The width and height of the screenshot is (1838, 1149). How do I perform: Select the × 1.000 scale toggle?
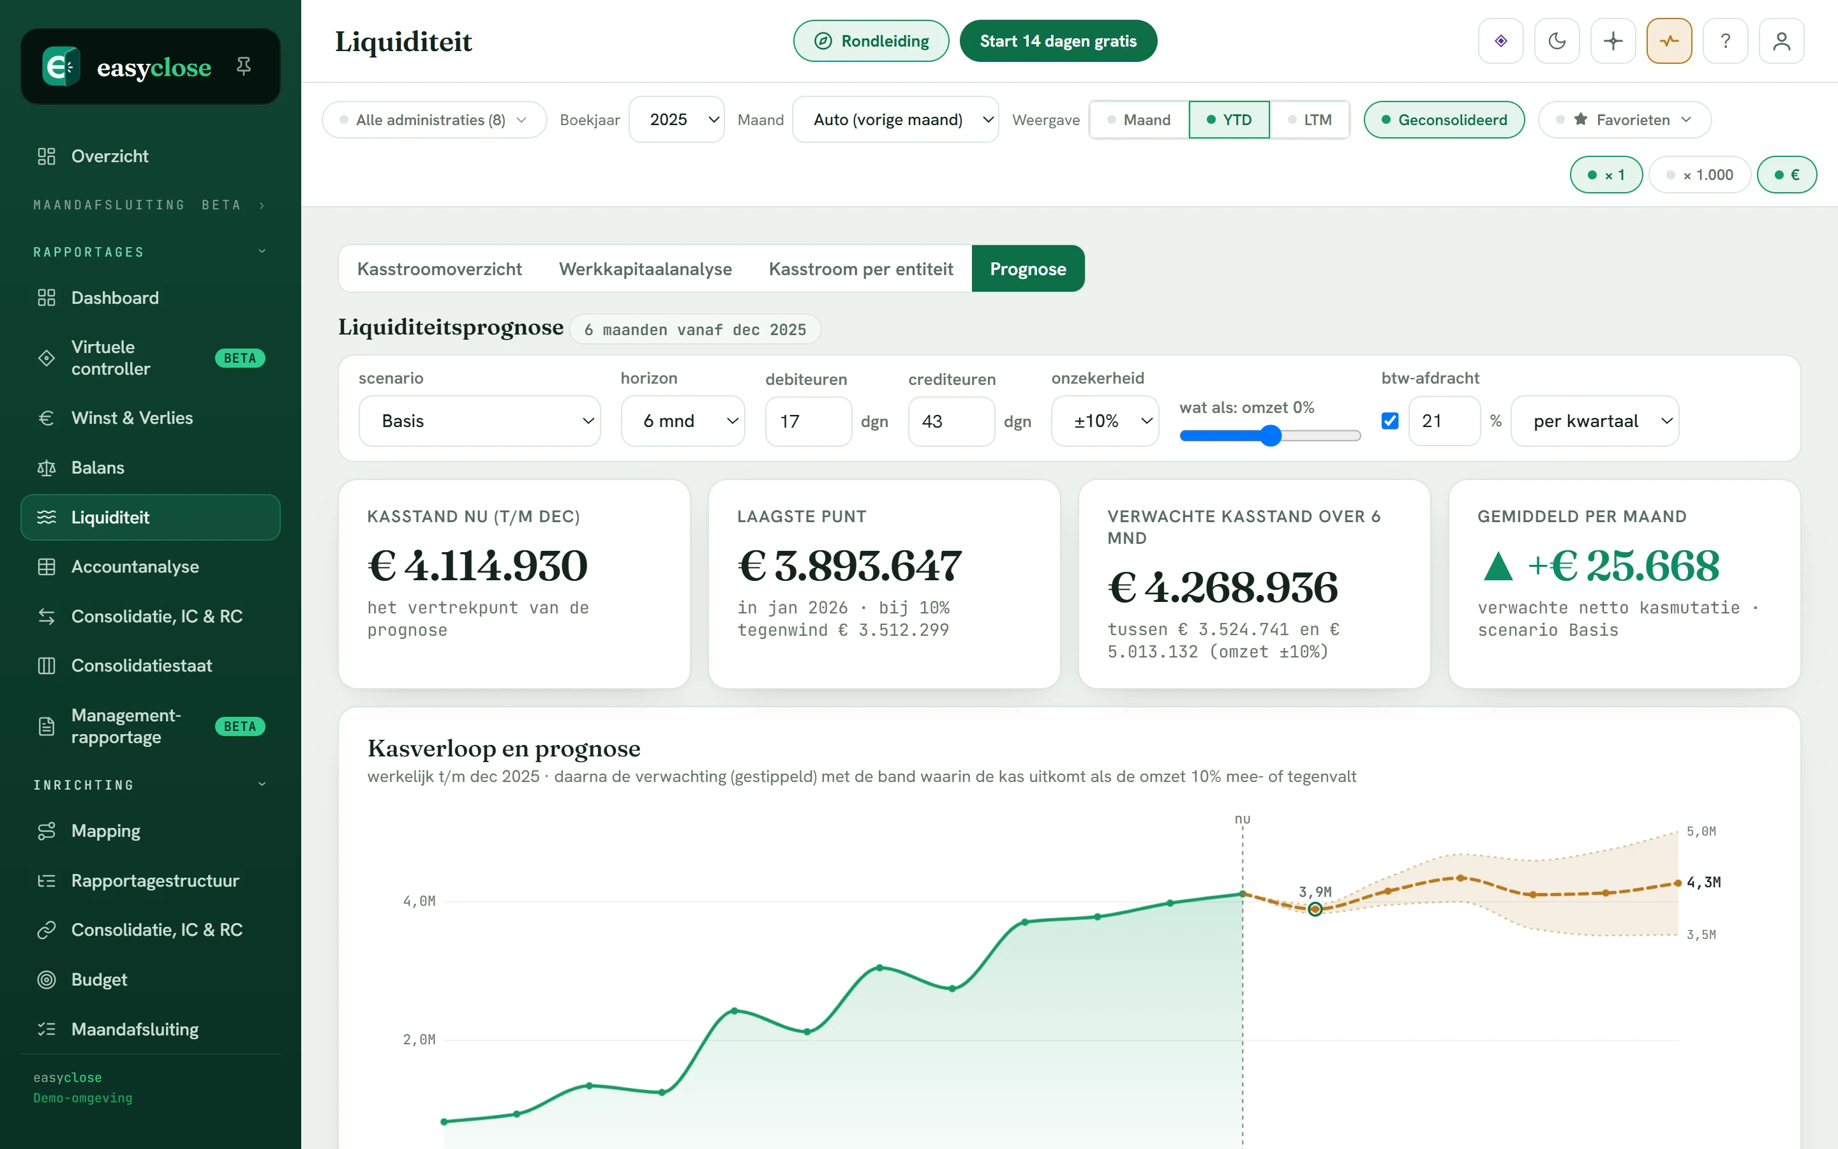[x=1700, y=175]
